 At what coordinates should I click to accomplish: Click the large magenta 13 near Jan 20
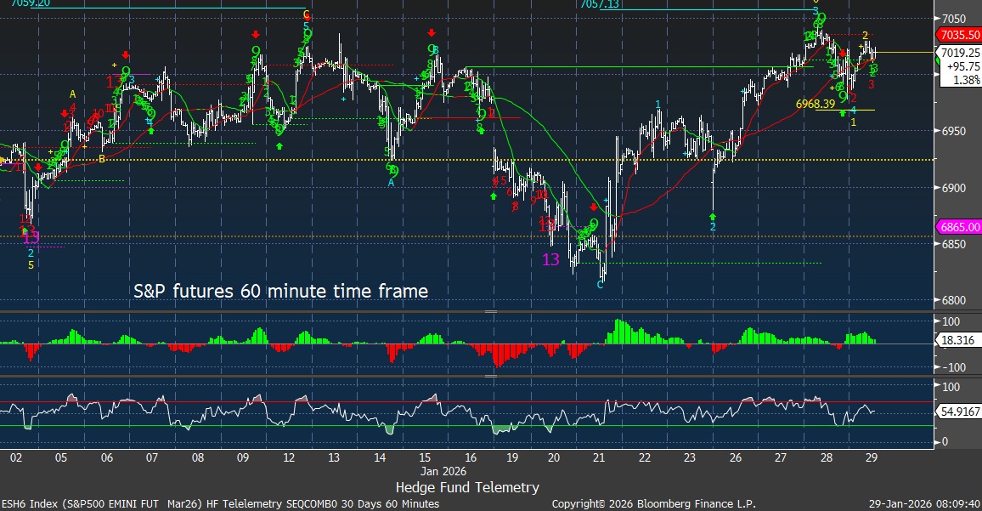tap(550, 259)
